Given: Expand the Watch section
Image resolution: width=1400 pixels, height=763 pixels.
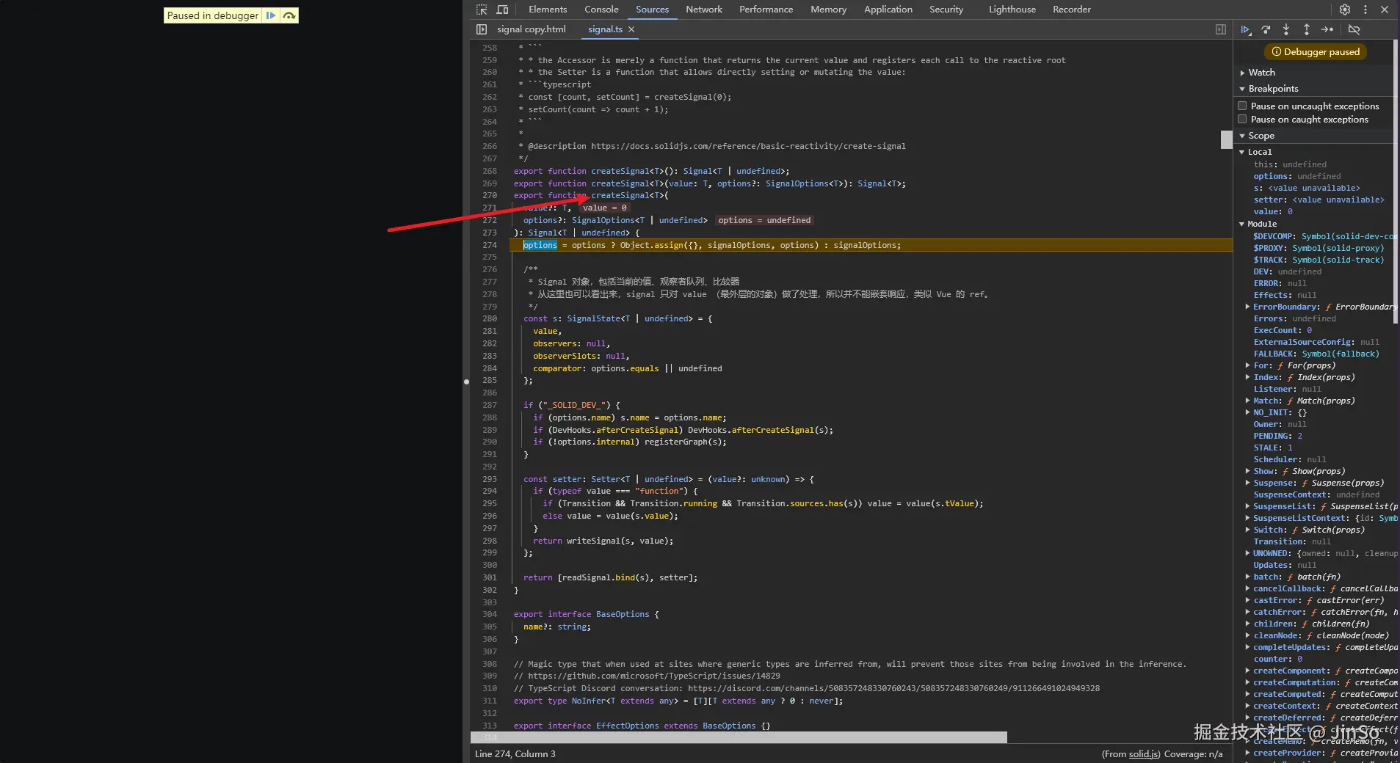Looking at the screenshot, I should 1242,73.
